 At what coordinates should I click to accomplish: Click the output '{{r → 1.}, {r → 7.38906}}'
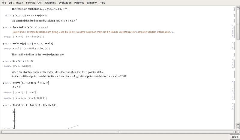30,98
